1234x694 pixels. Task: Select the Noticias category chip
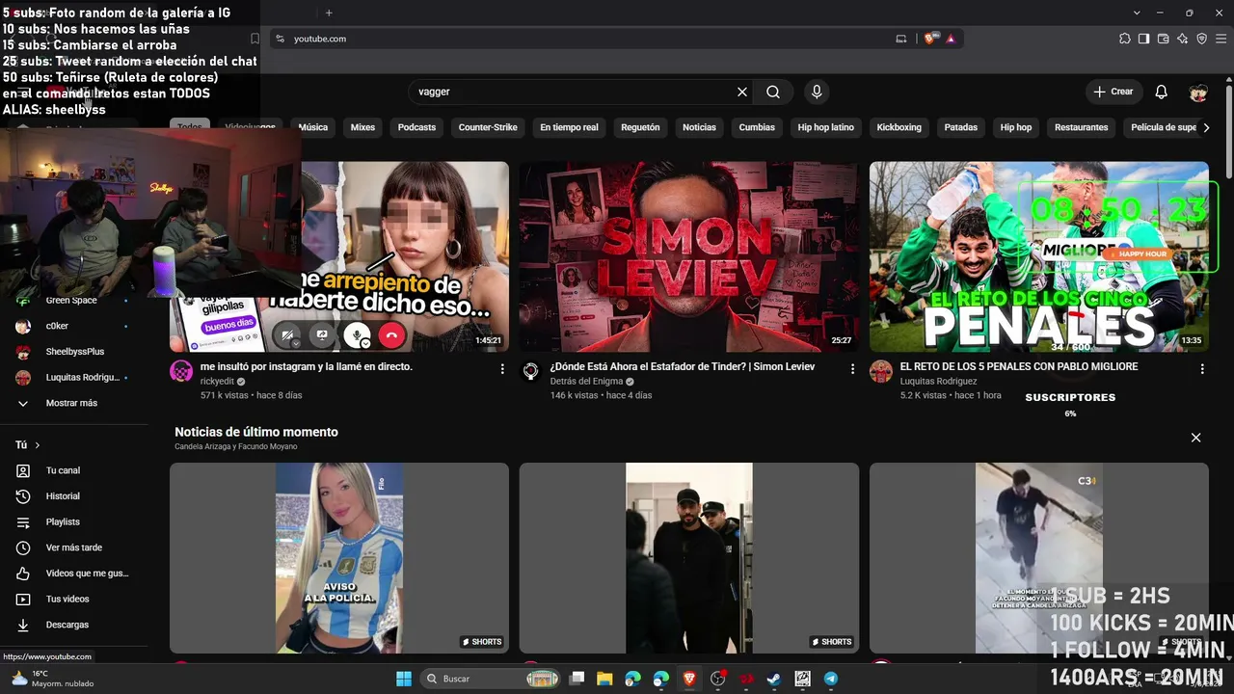(700, 127)
